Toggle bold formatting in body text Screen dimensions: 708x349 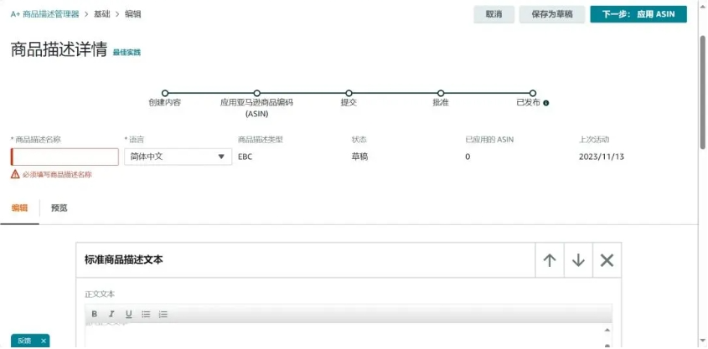tap(95, 314)
